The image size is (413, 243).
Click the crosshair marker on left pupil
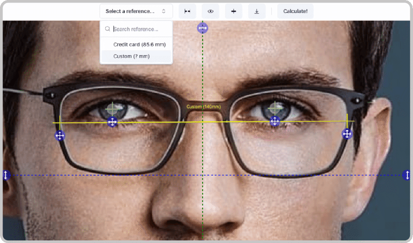coord(113,108)
